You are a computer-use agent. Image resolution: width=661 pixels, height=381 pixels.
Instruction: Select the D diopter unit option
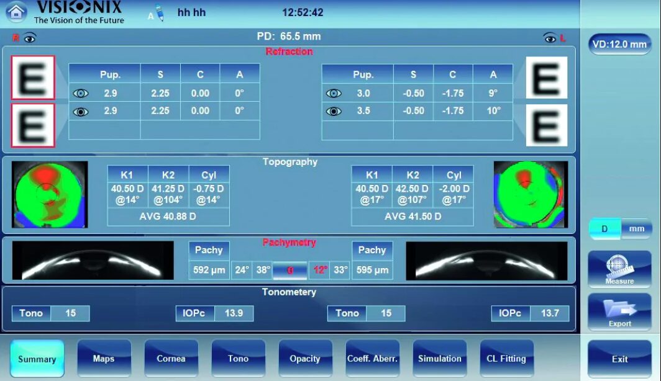[x=604, y=229]
